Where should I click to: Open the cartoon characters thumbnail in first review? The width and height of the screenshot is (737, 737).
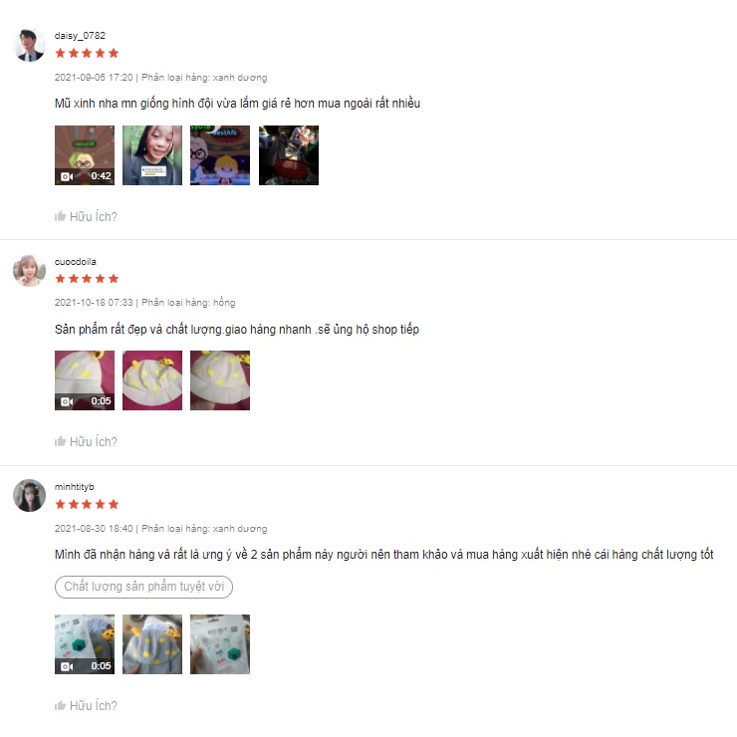point(220,155)
